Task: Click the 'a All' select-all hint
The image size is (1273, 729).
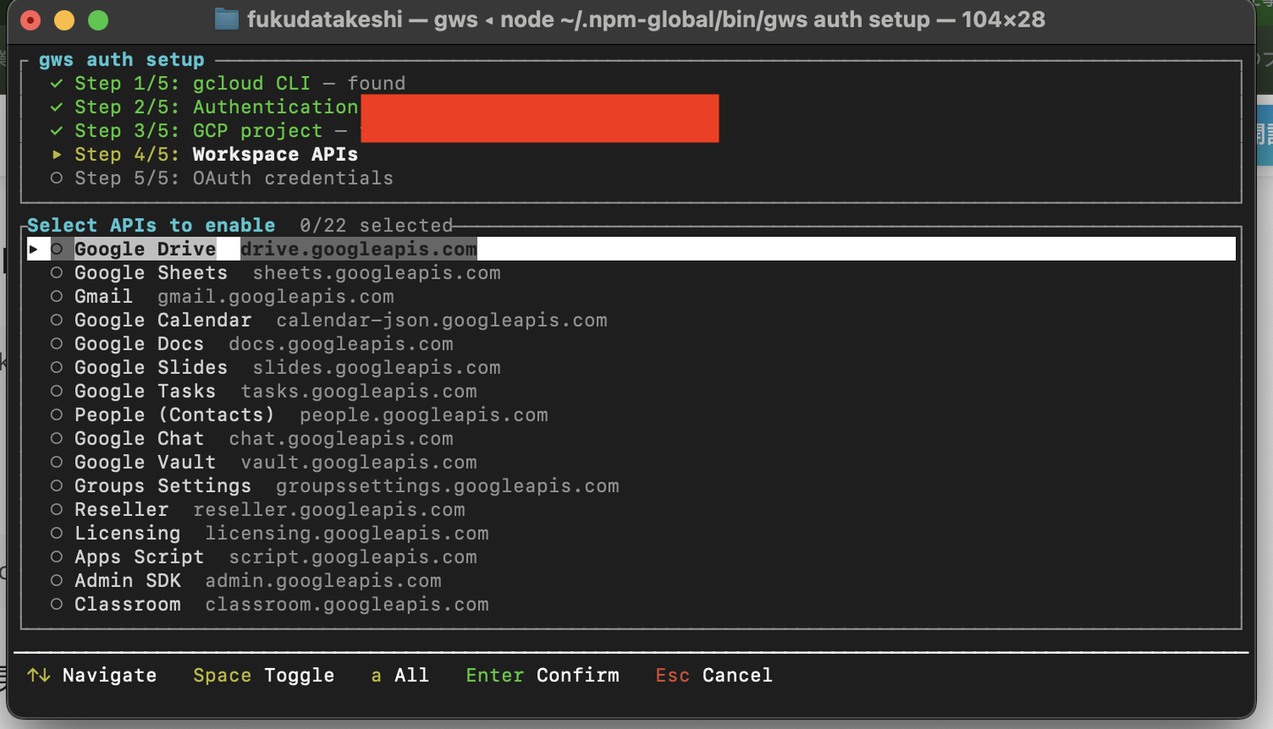Action: (400, 676)
